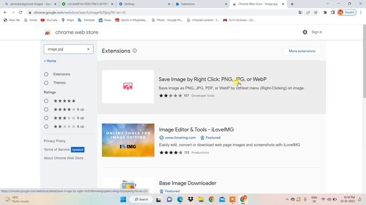The width and height of the screenshot is (366, 205).
Task: Open the Maps bookmark
Action: (67, 20)
